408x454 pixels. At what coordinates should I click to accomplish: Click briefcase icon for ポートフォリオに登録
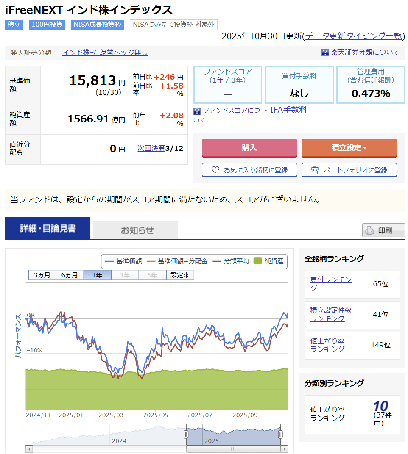coord(315,170)
